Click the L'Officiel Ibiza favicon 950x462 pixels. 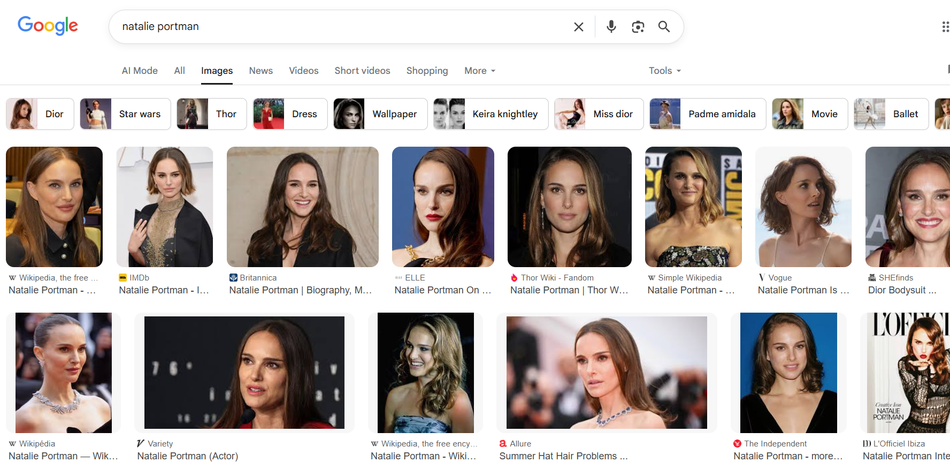(867, 444)
